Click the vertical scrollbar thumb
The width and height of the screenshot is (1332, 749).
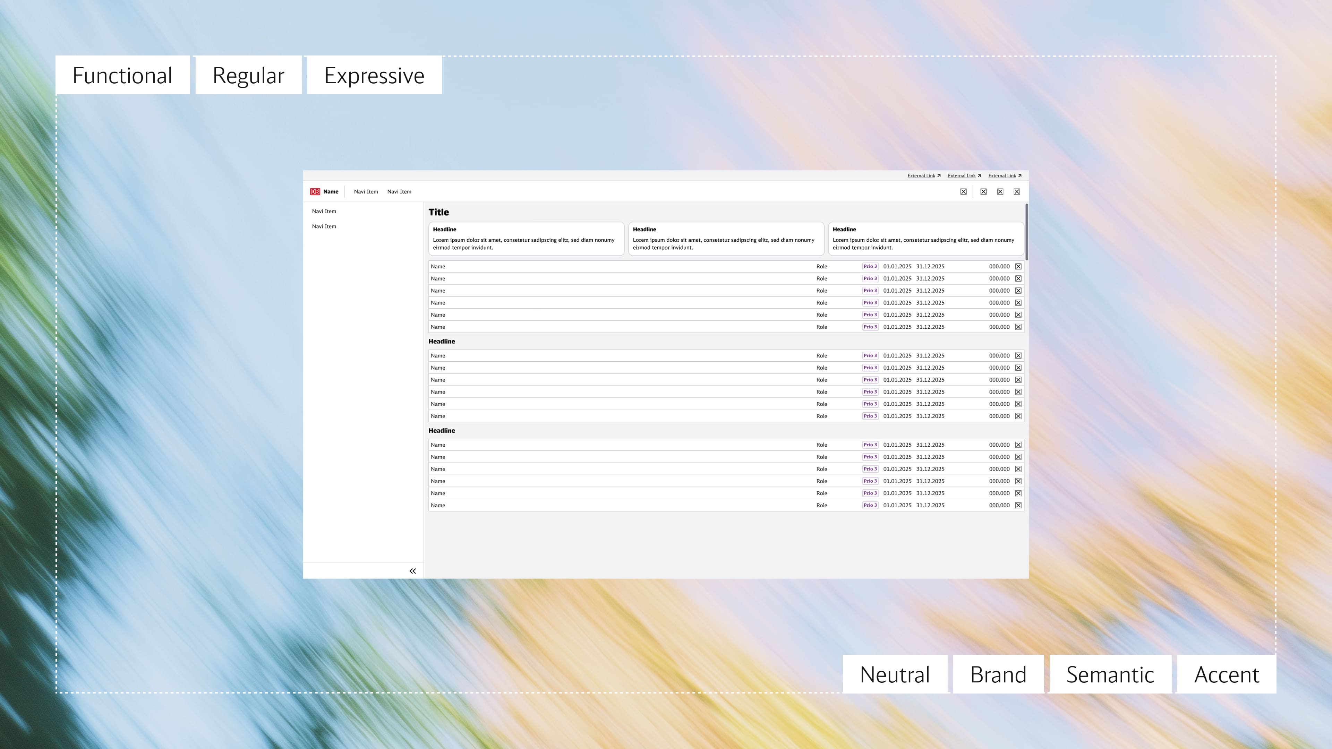pos(1026,232)
